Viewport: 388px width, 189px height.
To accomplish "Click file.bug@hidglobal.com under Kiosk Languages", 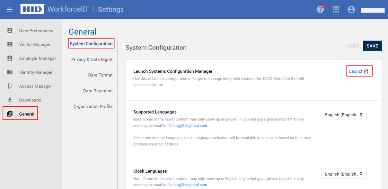I will tap(187, 185).
